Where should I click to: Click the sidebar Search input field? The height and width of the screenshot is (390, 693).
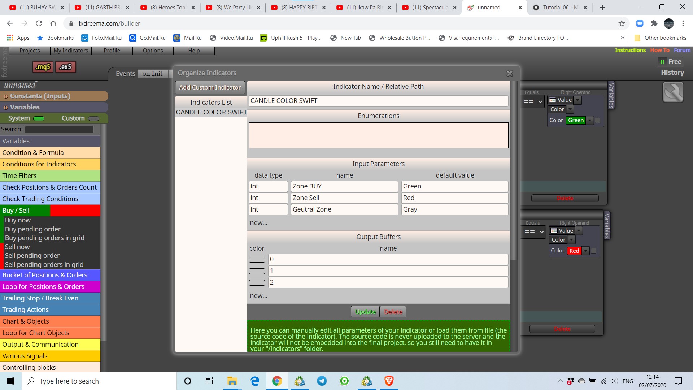59,129
